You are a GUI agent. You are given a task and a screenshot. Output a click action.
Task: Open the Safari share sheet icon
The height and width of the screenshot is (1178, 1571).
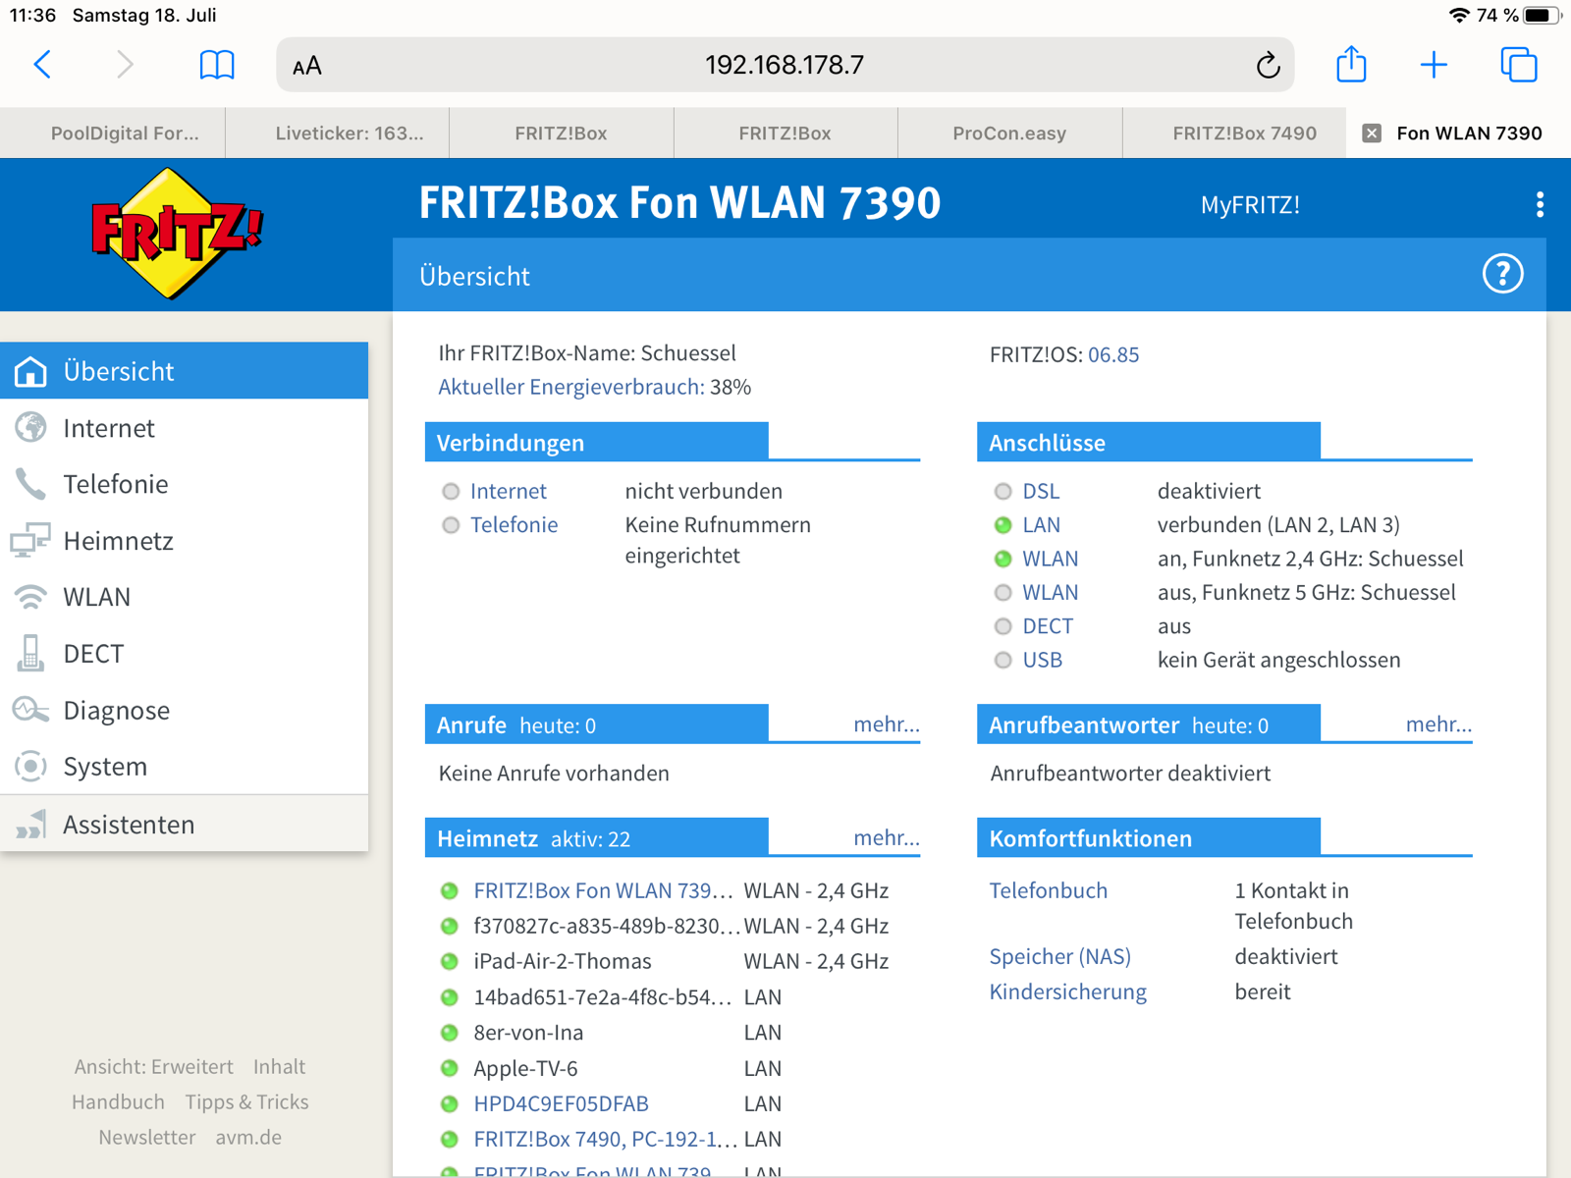pos(1352,64)
